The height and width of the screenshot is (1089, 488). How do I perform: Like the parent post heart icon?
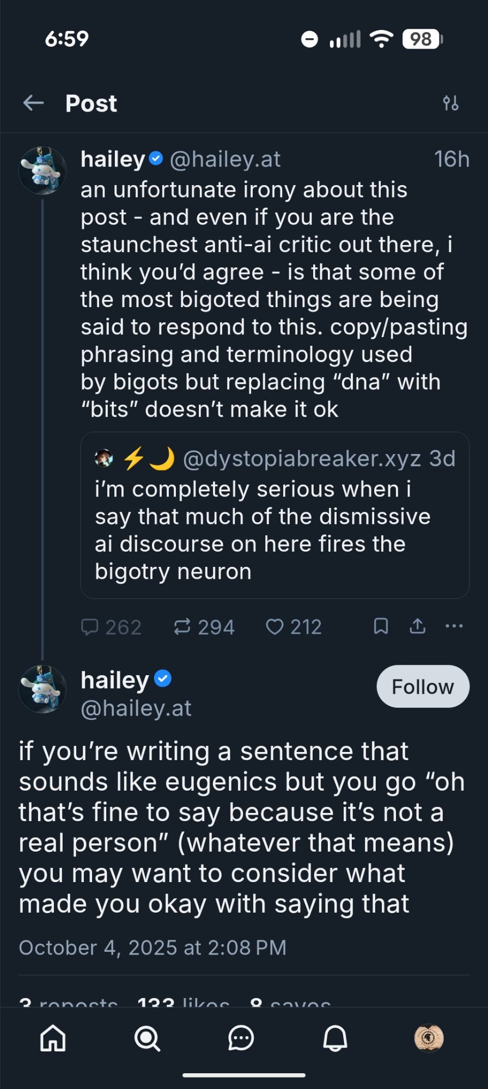tap(274, 627)
